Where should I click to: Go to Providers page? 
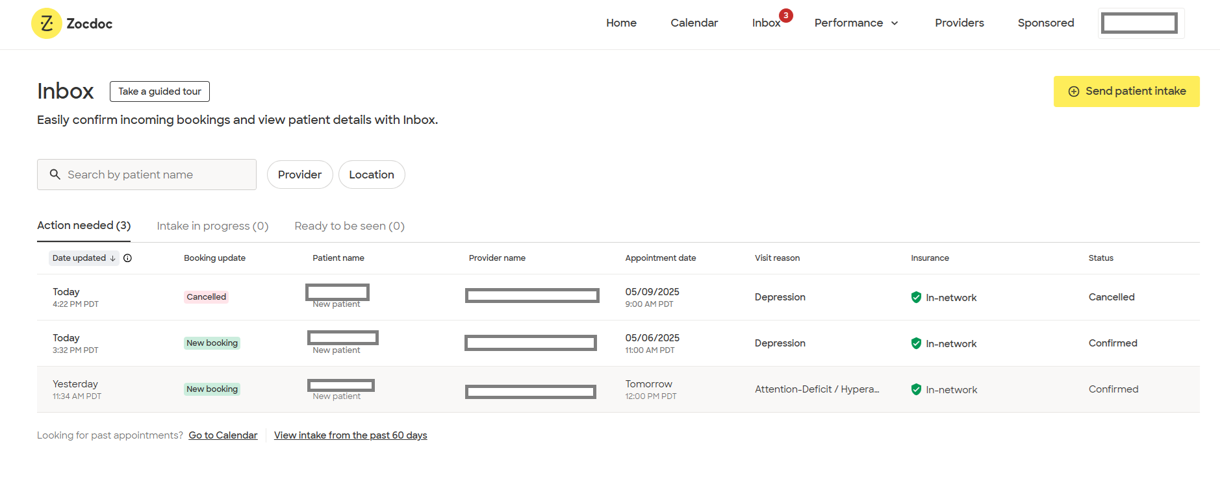click(959, 23)
